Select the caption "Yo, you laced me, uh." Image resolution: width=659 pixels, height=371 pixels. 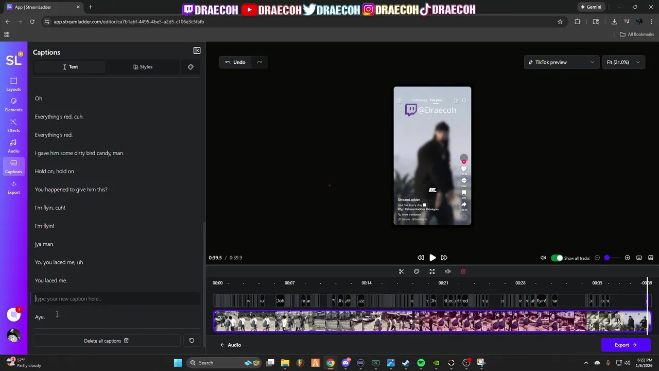coord(59,262)
